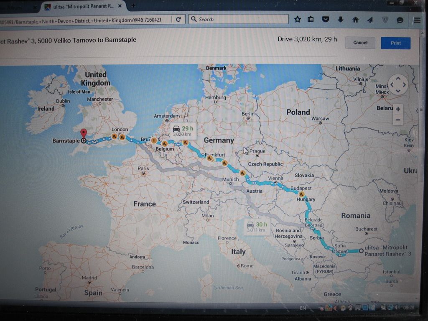The image size is (428, 321).
Task: Select the alternate 30 h route label
Action: (x=256, y=227)
